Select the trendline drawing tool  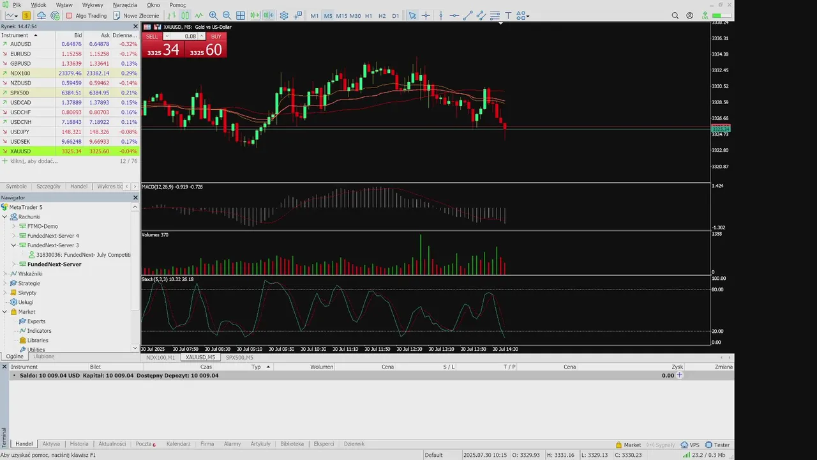coord(468,15)
